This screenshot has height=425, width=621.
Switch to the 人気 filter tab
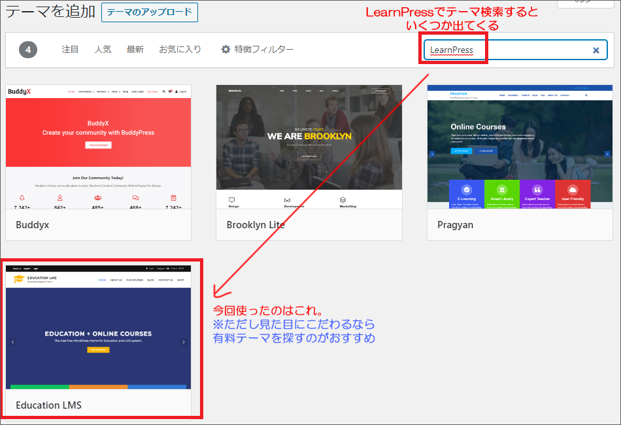pos(103,48)
